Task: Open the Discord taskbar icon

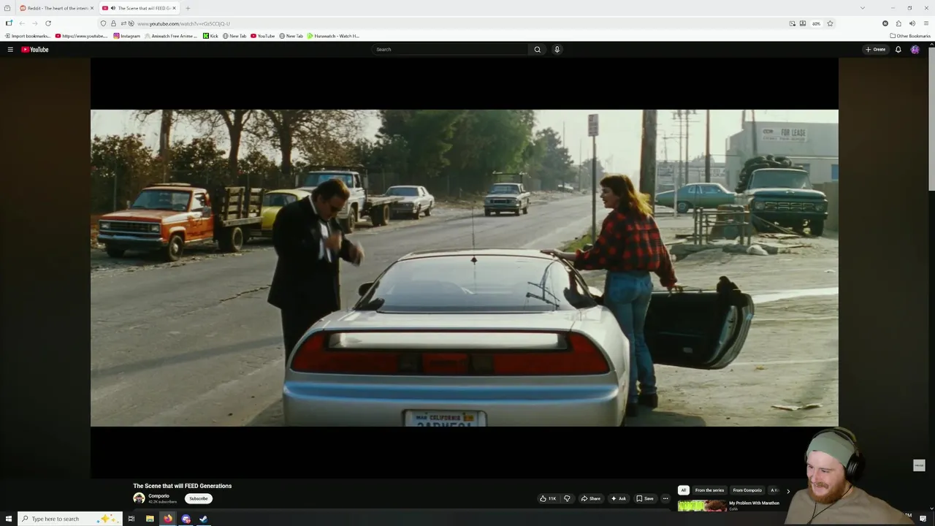Action: 186,519
